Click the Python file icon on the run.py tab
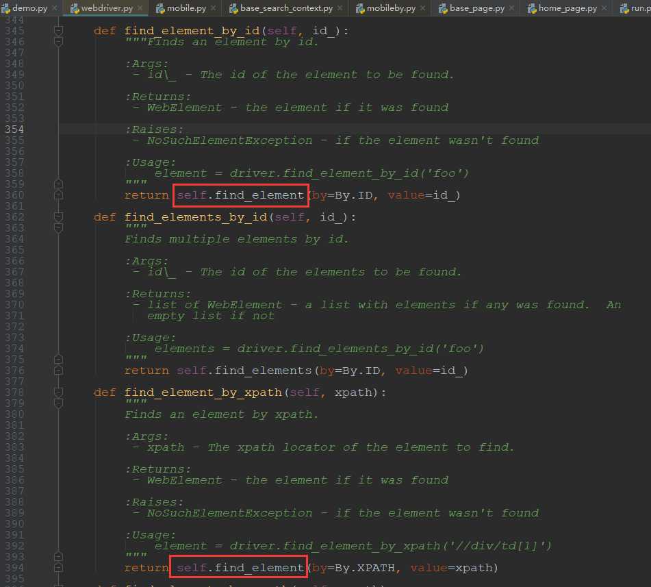 pyautogui.click(x=624, y=8)
